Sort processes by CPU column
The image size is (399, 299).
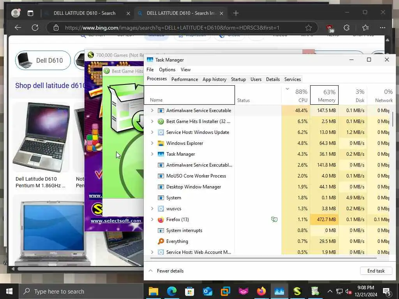coord(296,95)
